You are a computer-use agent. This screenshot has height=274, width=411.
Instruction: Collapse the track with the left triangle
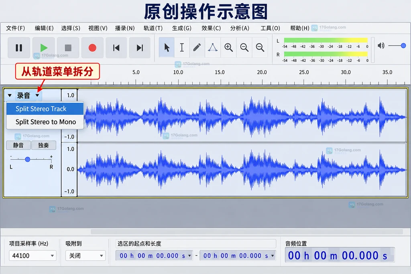coord(10,95)
